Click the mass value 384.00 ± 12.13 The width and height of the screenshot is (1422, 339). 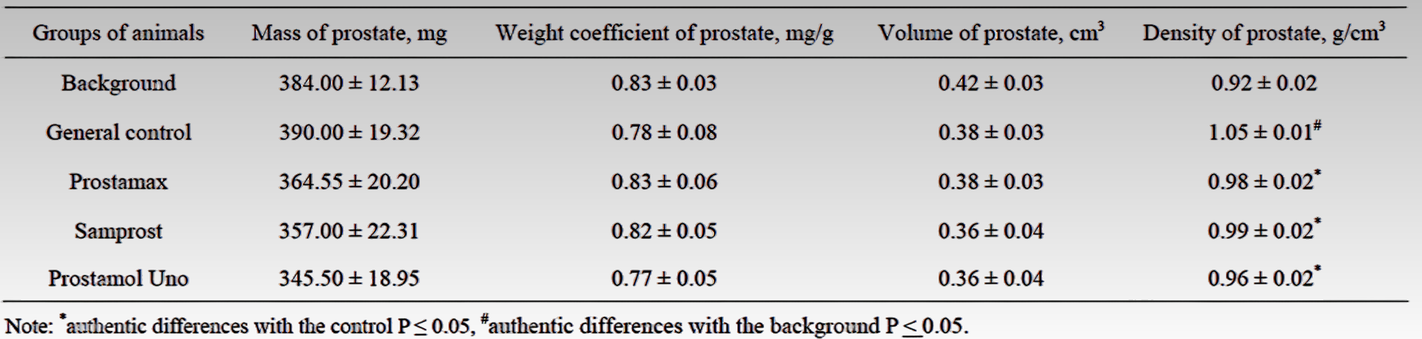(x=349, y=83)
